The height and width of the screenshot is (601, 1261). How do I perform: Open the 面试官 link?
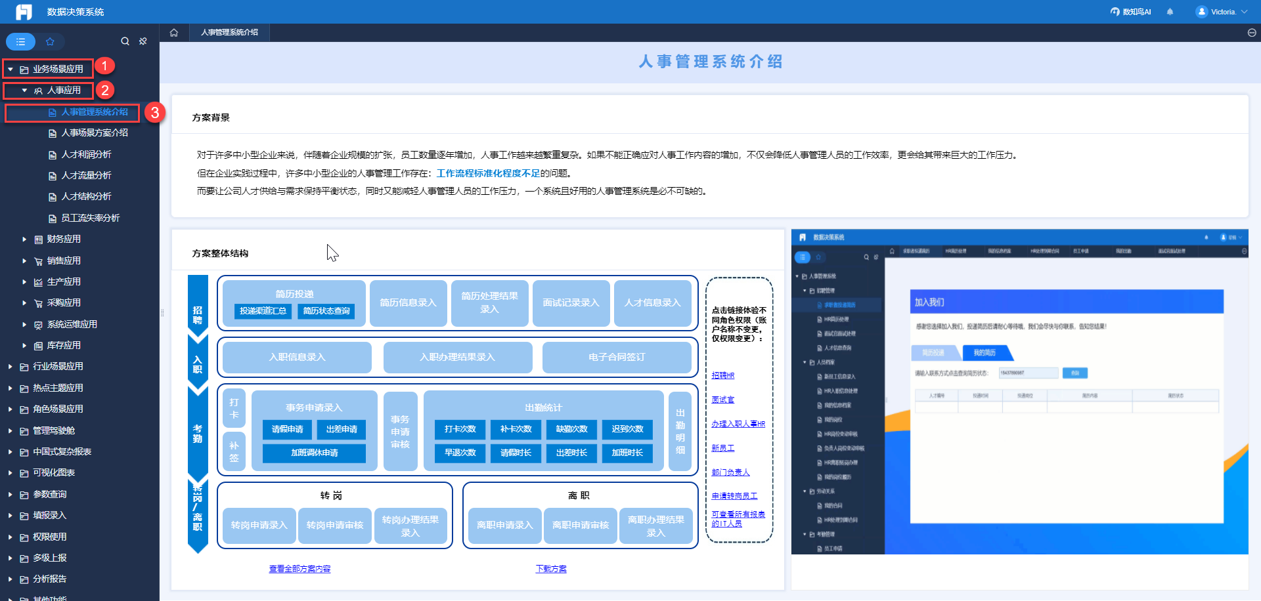pyautogui.click(x=723, y=400)
